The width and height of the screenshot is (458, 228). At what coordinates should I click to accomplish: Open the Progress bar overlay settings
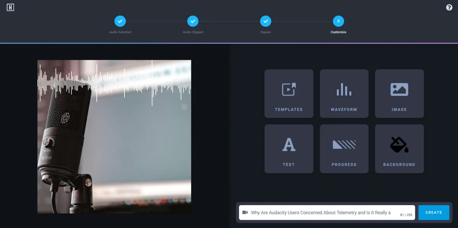(344, 148)
